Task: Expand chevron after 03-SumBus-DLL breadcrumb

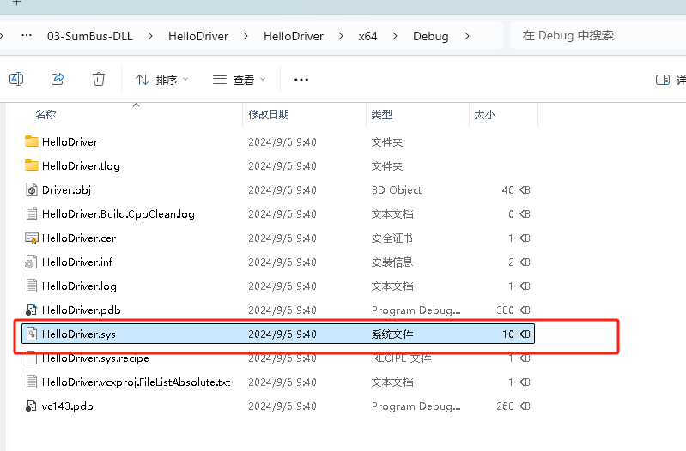Action: (150, 36)
